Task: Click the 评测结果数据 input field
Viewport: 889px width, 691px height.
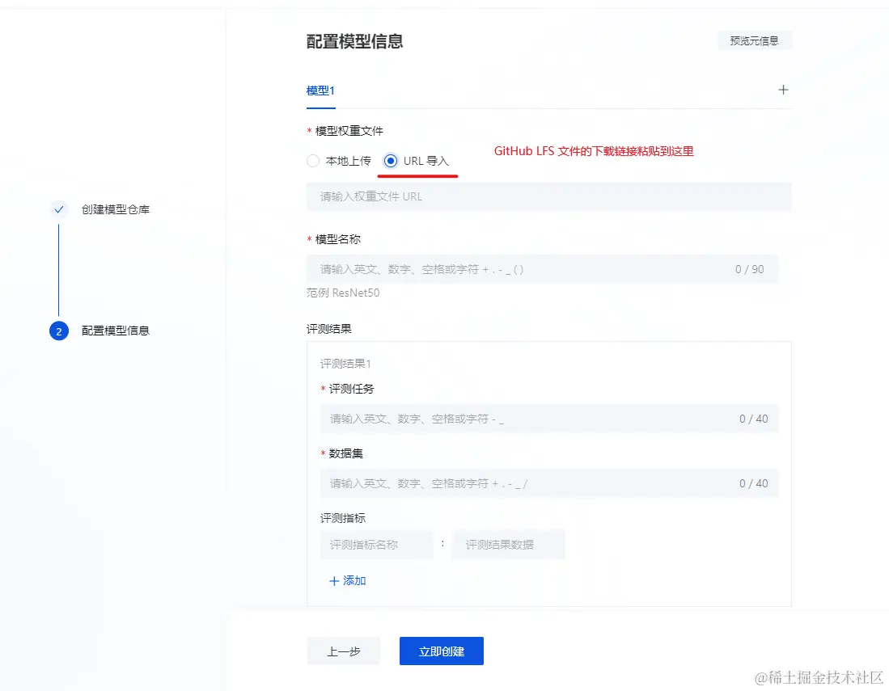Action: [508, 545]
